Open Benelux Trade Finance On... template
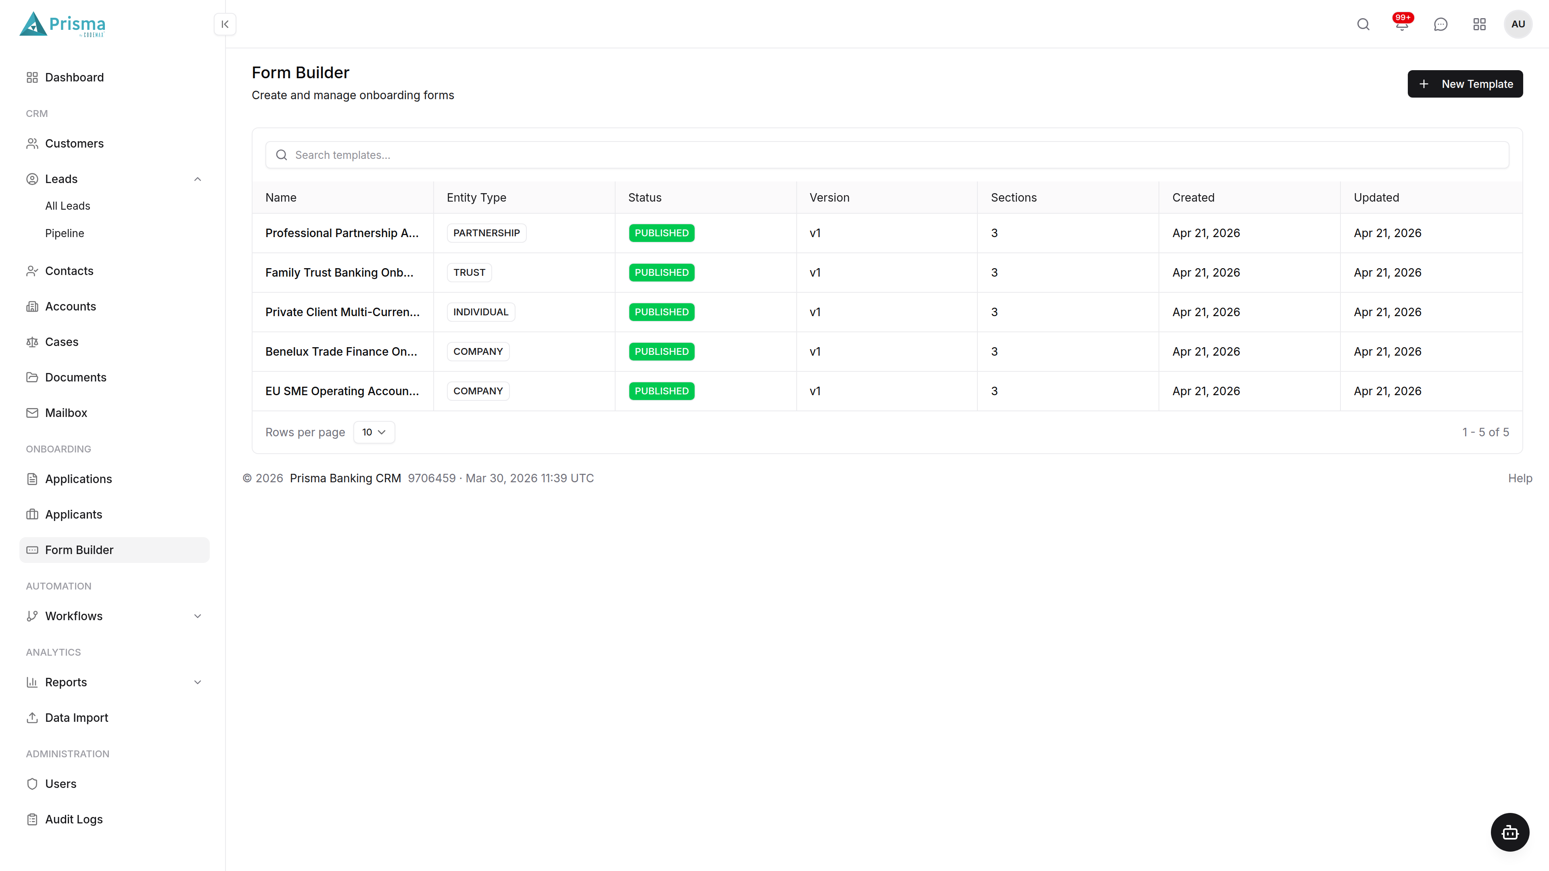 341,352
